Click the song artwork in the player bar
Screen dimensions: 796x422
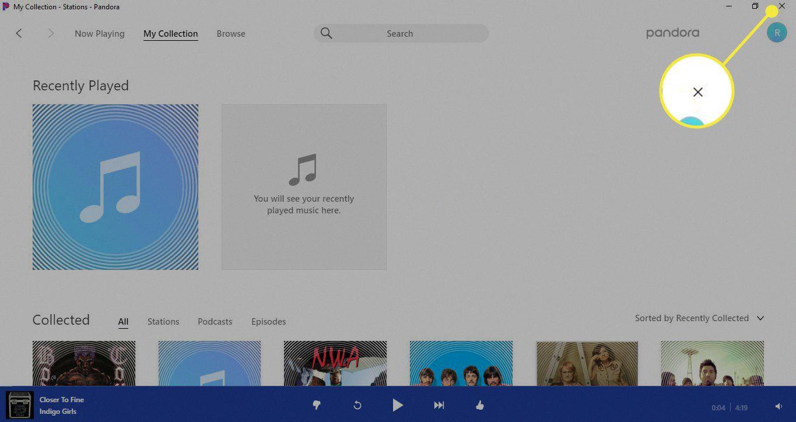point(19,405)
